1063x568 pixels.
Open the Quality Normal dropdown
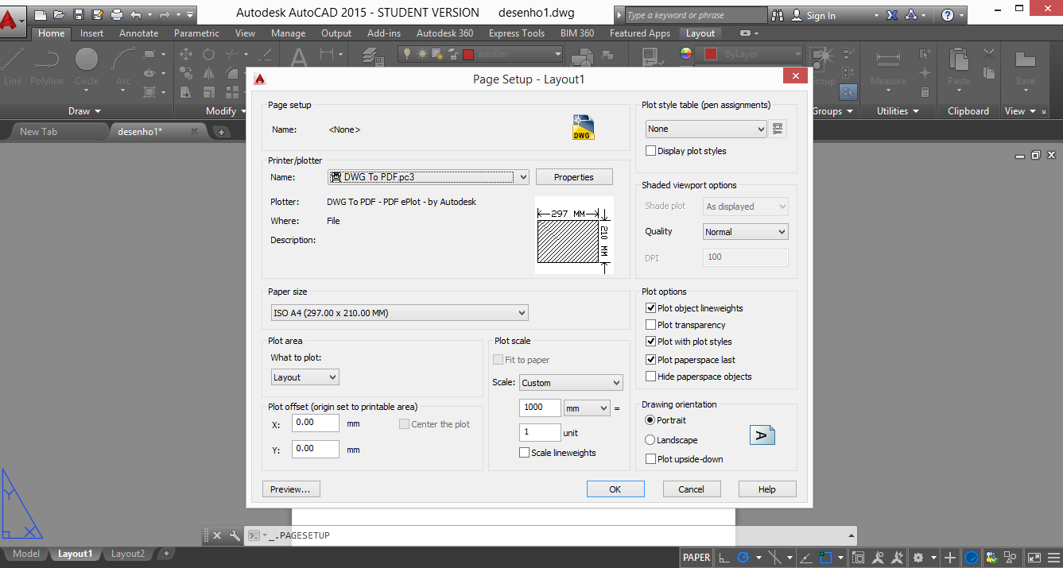pos(746,232)
